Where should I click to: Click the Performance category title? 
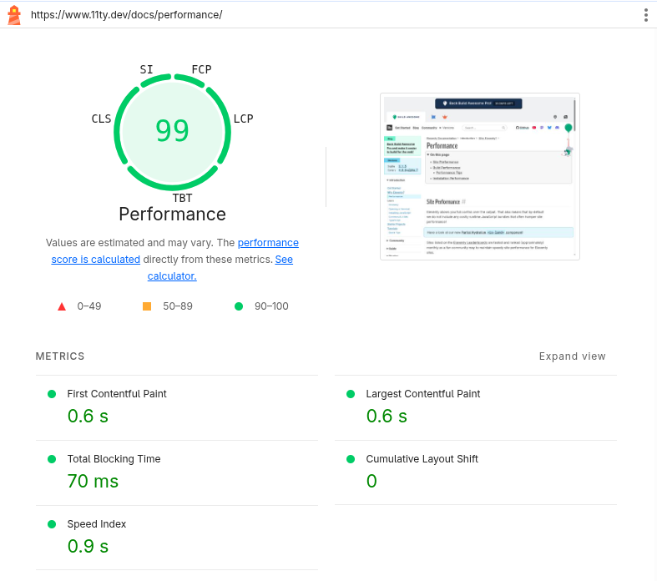pyautogui.click(x=172, y=214)
